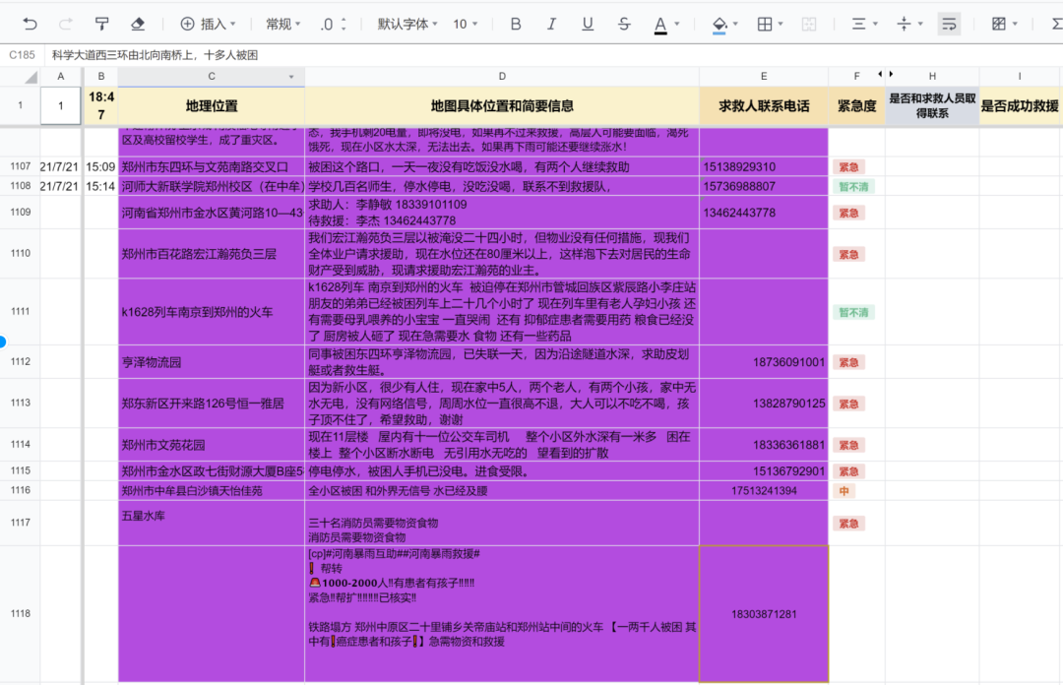1063x685 pixels.
Task: Expand the borders dropdown arrow
Action: 781,25
